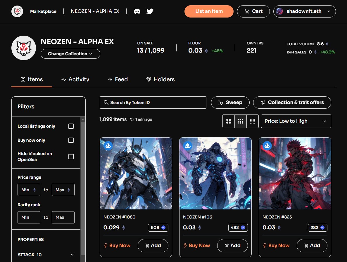Open 'NEOZEN - ALPHA EX' nav link
The image size is (347, 262).
tap(95, 11)
